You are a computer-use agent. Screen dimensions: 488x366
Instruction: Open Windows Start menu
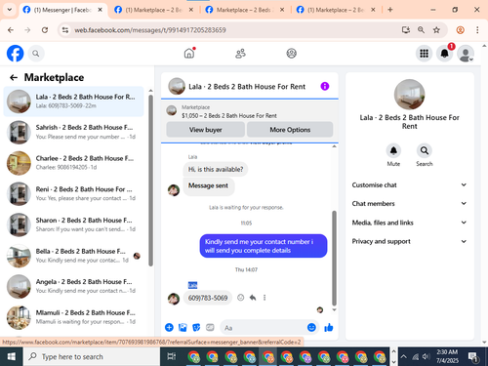coord(11,357)
